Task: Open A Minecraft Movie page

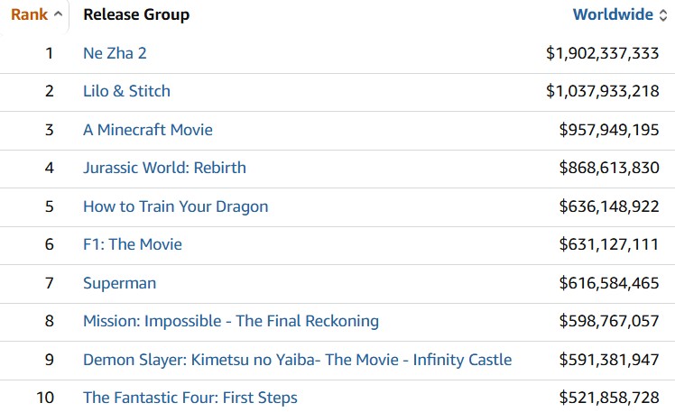Action: tap(148, 130)
